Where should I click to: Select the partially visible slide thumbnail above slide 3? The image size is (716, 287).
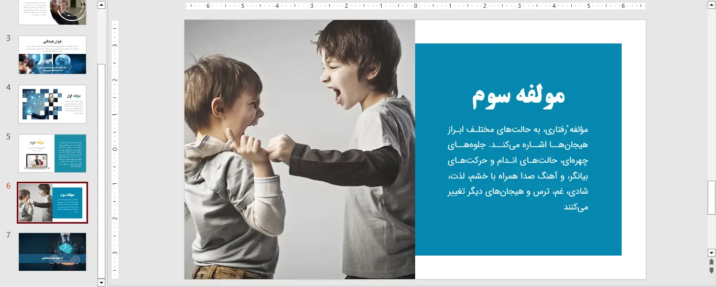pos(52,12)
